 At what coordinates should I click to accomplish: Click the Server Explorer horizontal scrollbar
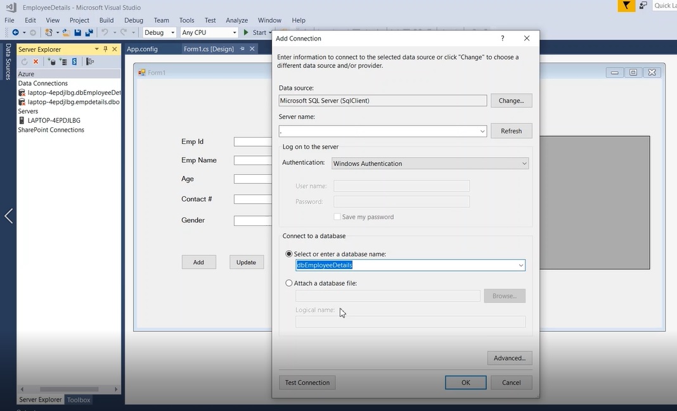pyautogui.click(x=69, y=389)
